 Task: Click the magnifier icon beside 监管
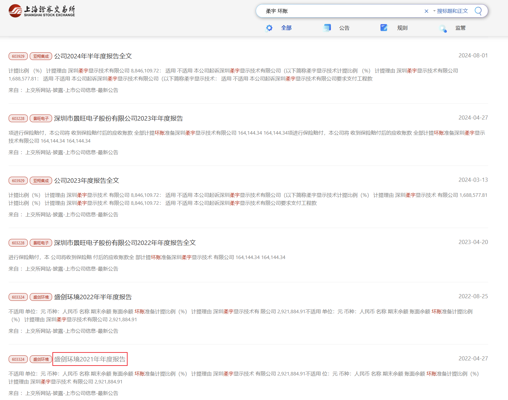pyautogui.click(x=443, y=28)
